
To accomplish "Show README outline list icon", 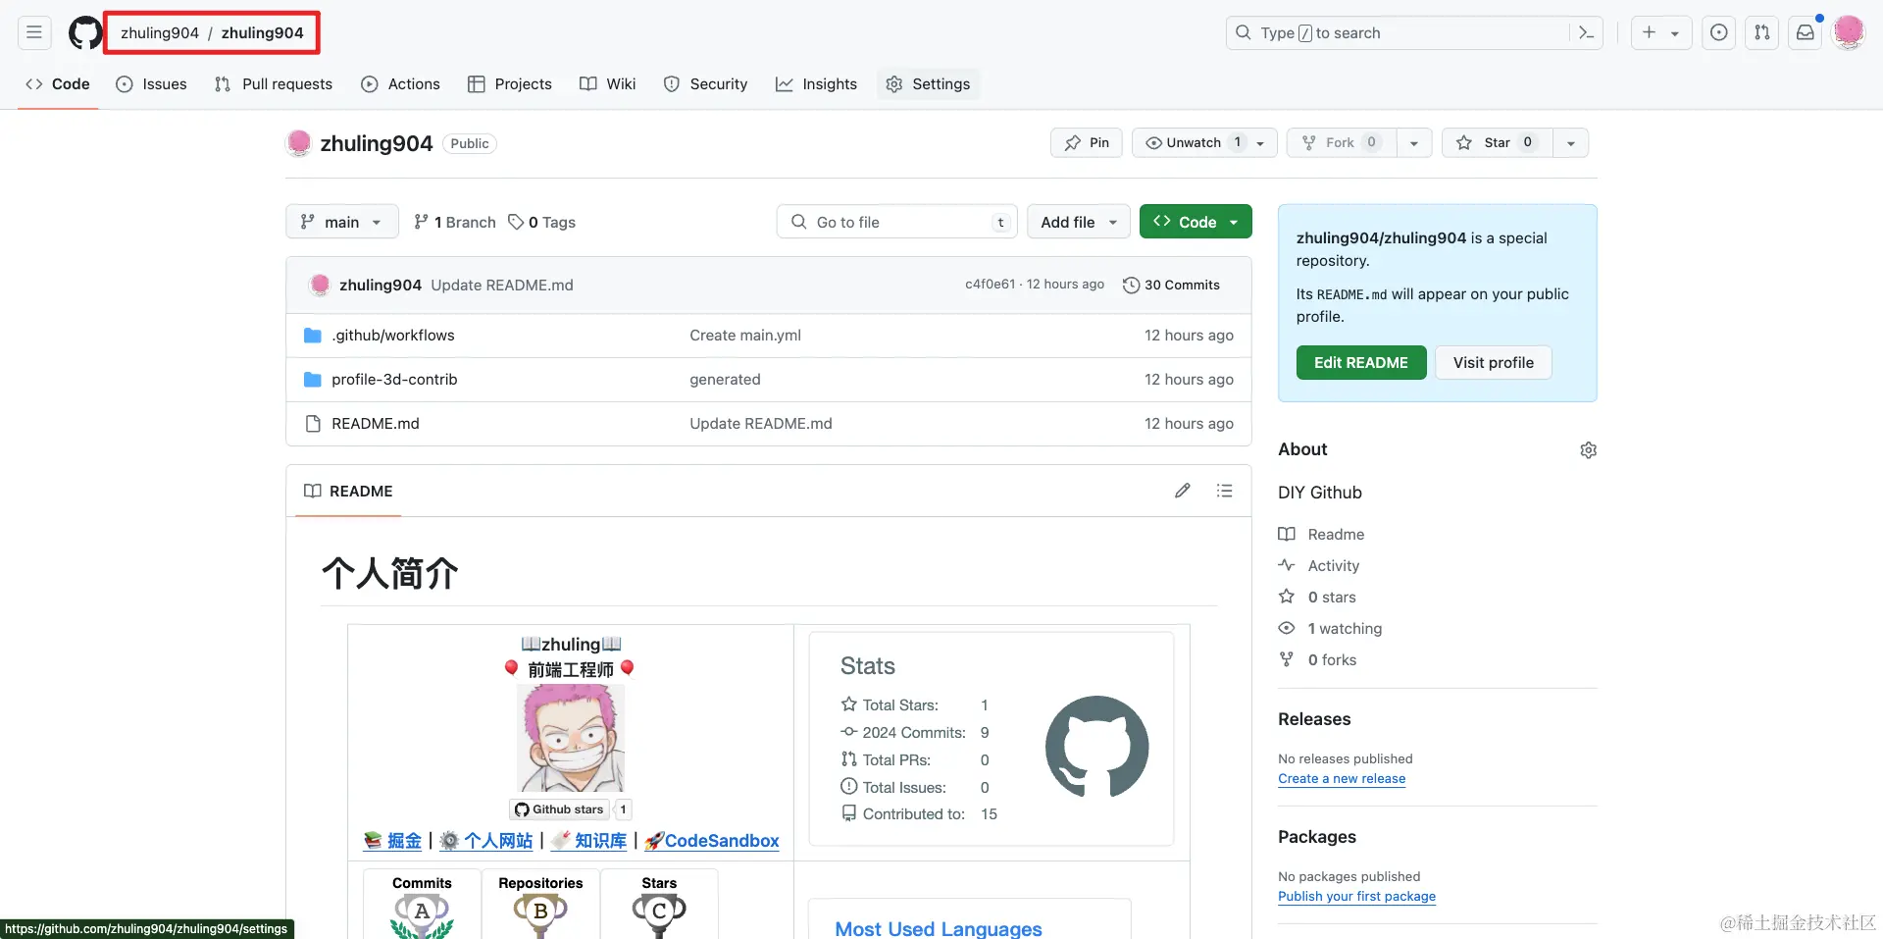I will [x=1224, y=491].
